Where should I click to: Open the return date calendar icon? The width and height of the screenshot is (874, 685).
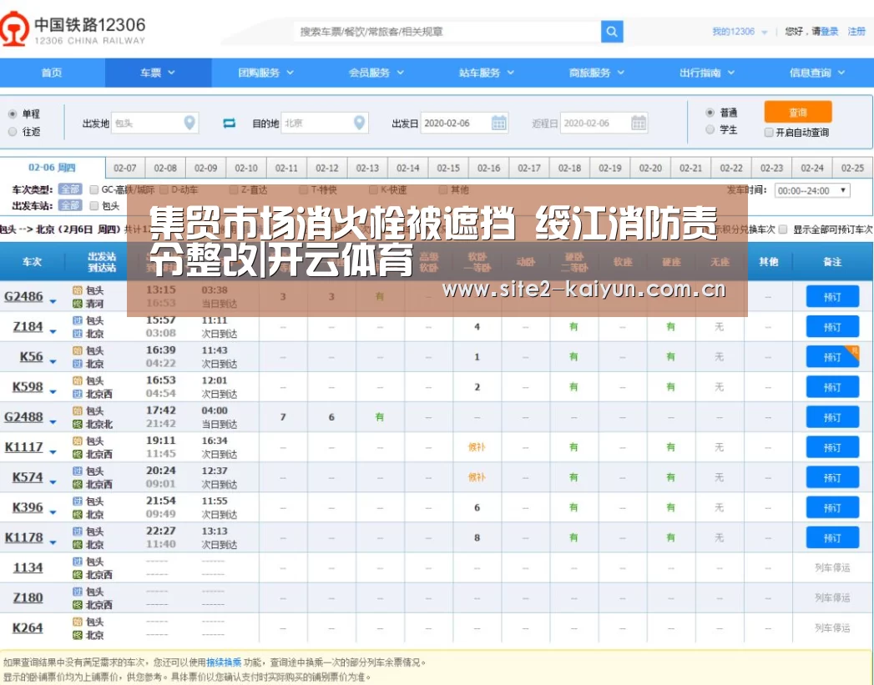(639, 123)
